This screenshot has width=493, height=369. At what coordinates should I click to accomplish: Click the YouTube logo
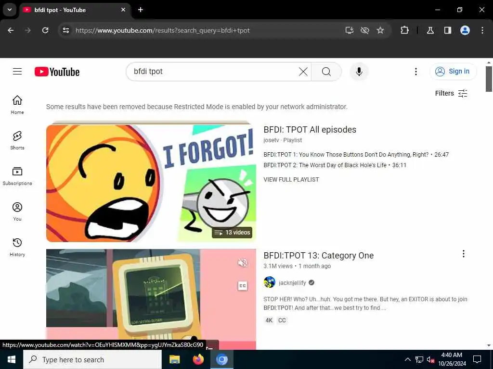57,72
